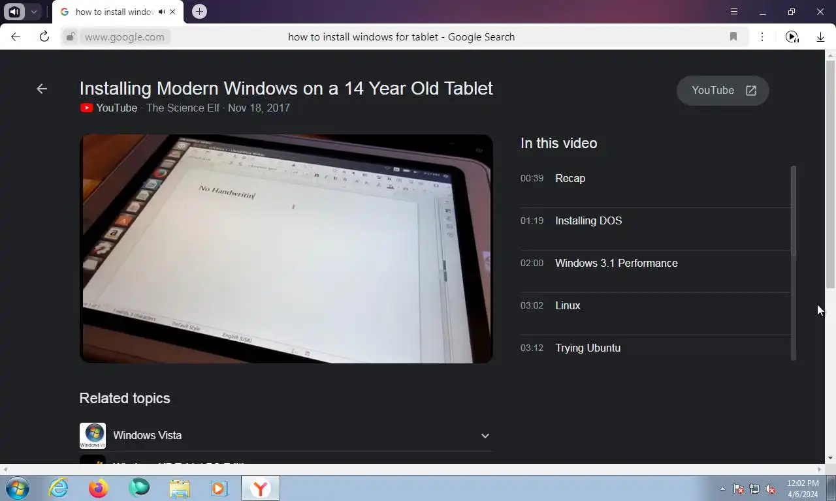The height and width of the screenshot is (501, 836).
Task: Launch Internet Explorer from taskbar
Action: click(x=58, y=488)
